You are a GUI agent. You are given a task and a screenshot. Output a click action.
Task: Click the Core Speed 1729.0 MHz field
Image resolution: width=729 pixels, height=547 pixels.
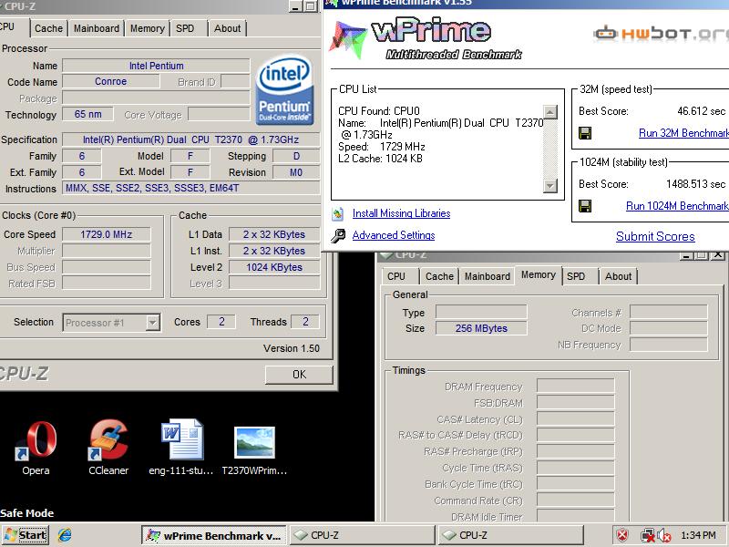click(107, 234)
